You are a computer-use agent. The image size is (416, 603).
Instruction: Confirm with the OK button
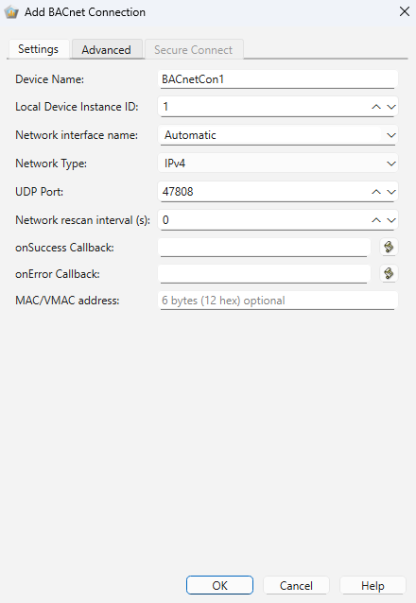coord(219,585)
